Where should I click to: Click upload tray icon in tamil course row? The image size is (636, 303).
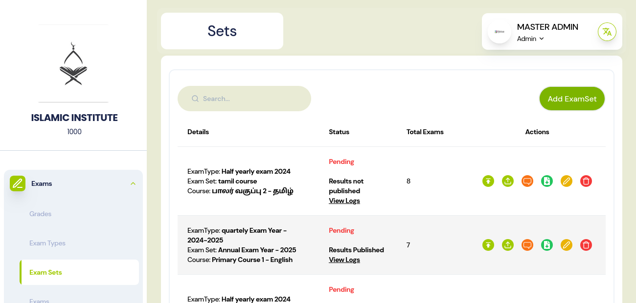[508, 181]
